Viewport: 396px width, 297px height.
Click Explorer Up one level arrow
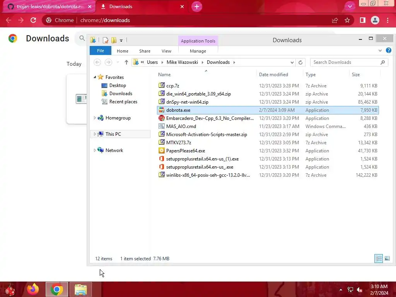(x=126, y=62)
